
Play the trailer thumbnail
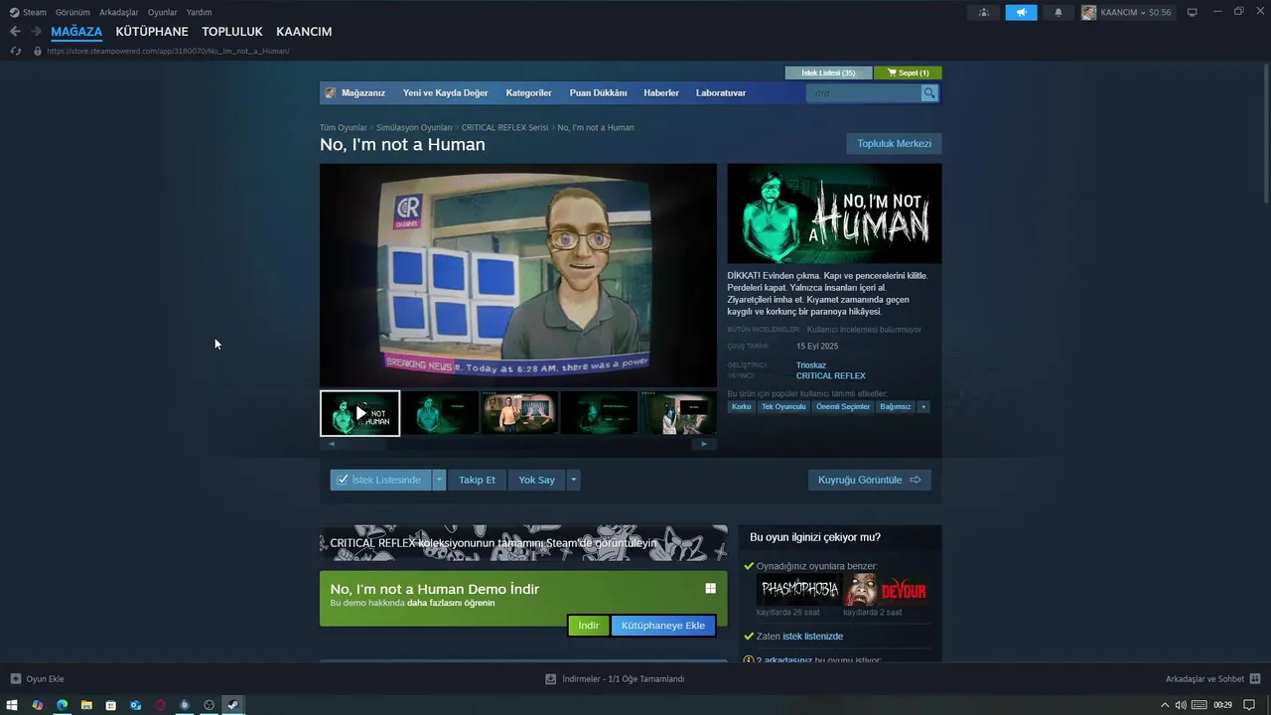[359, 413]
